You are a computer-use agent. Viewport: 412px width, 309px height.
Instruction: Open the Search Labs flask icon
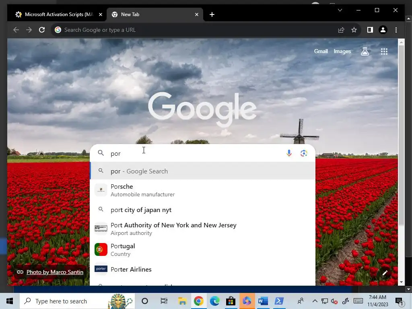coord(365,51)
